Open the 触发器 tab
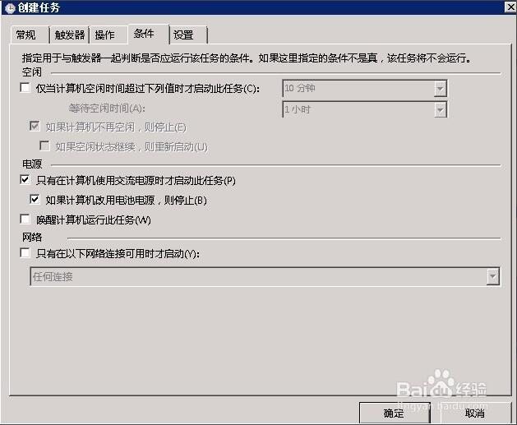 pos(70,35)
